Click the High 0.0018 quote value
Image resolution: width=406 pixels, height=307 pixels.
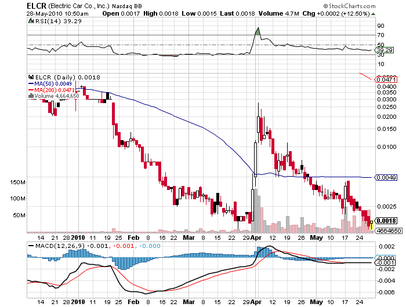[x=161, y=13]
